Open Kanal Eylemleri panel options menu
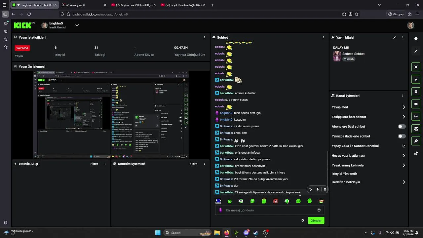Image resolution: width=423 pixels, height=238 pixels. (403, 96)
